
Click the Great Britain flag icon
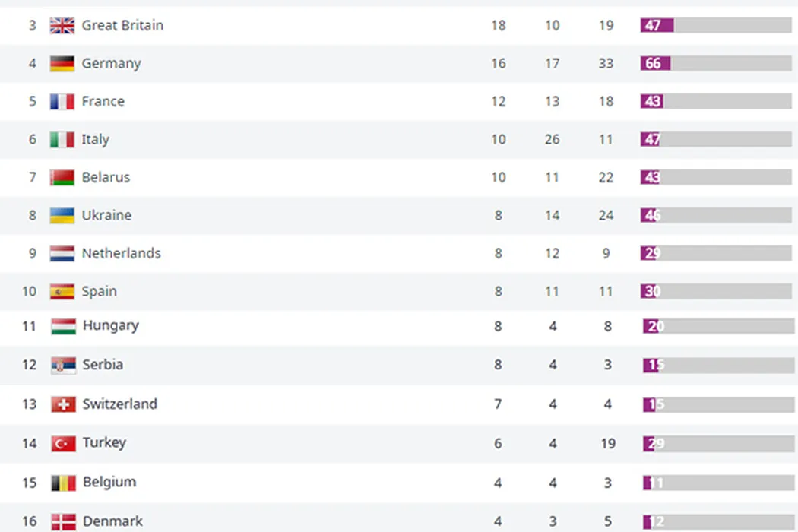(x=62, y=26)
